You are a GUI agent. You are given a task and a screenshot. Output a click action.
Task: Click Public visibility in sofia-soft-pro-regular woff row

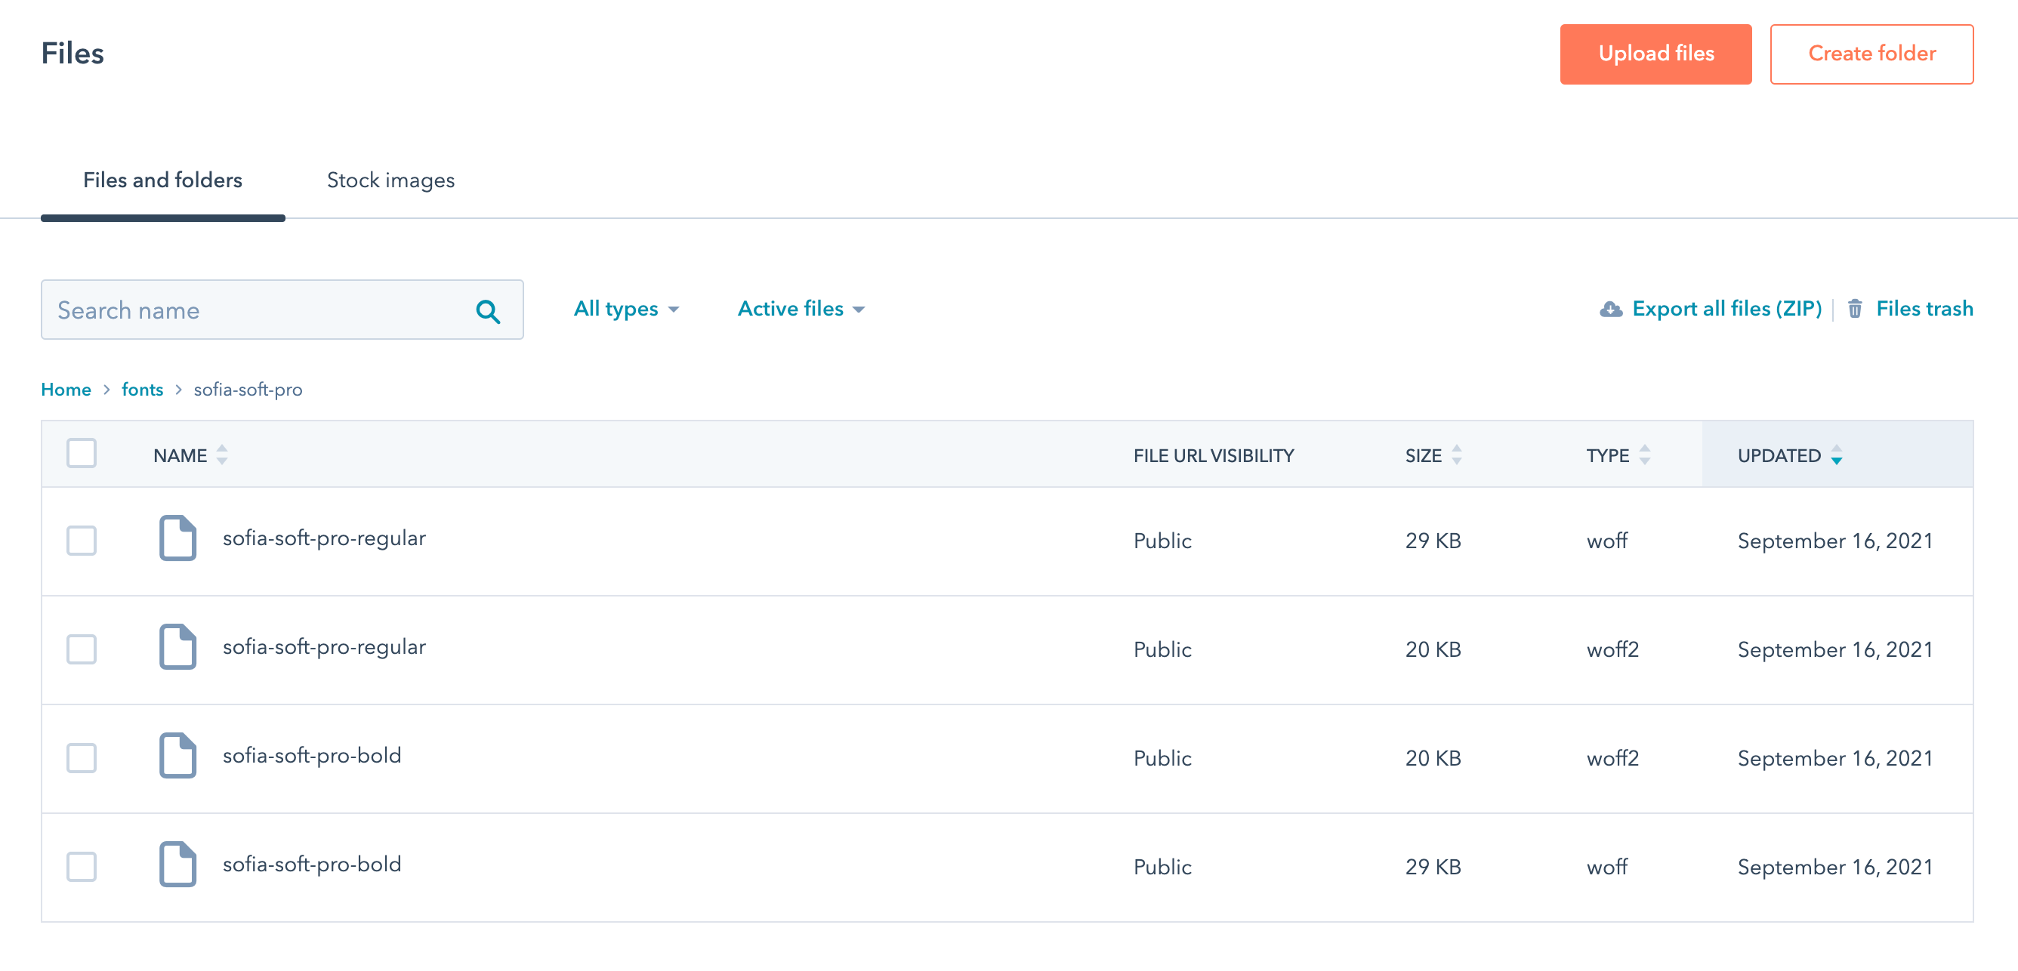click(x=1162, y=541)
